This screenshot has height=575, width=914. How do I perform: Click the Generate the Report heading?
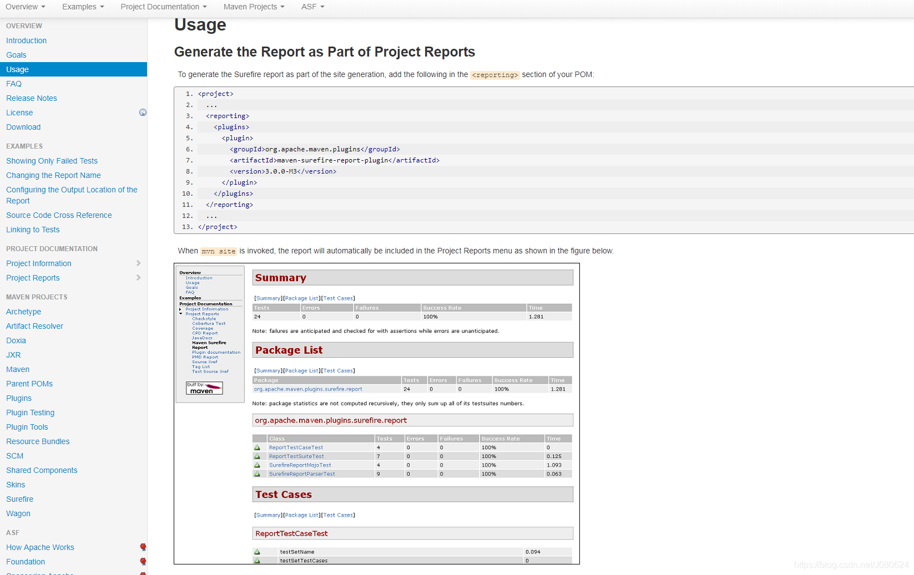325,52
